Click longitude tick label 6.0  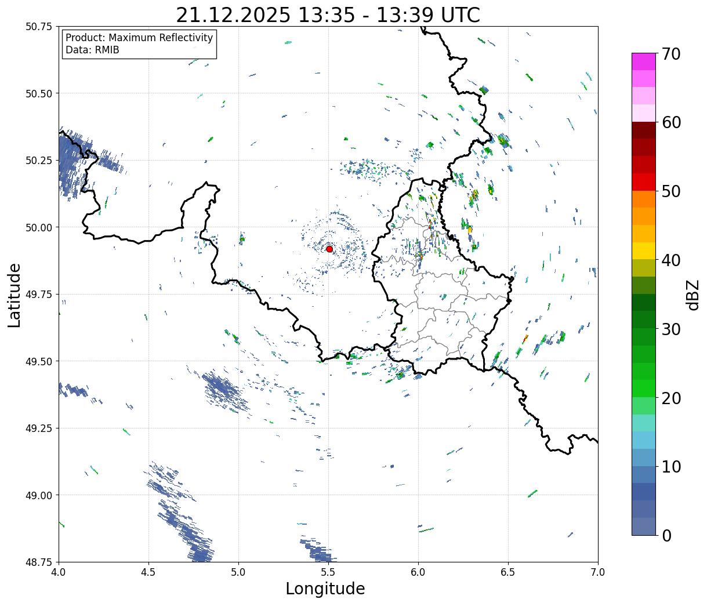pos(418,572)
